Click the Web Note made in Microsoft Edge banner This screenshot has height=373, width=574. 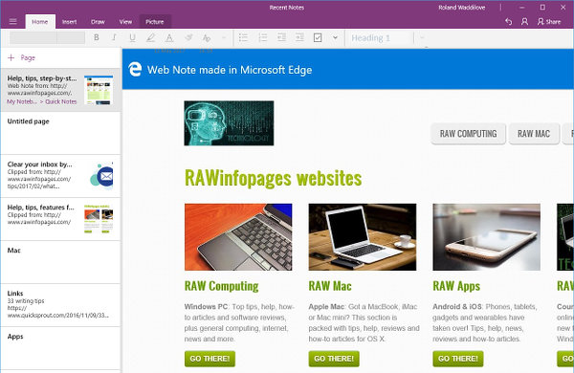(x=348, y=69)
